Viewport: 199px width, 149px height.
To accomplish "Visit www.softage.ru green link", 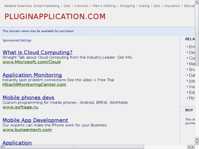I will [20, 107].
